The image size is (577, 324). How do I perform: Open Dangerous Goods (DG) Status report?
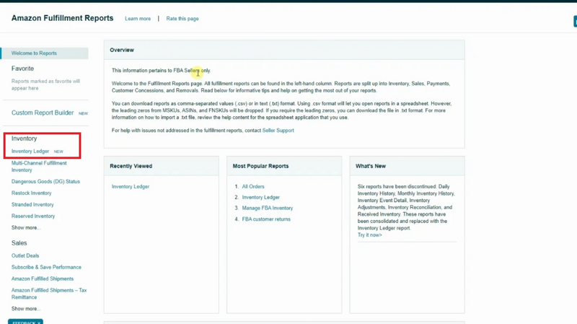click(x=45, y=182)
